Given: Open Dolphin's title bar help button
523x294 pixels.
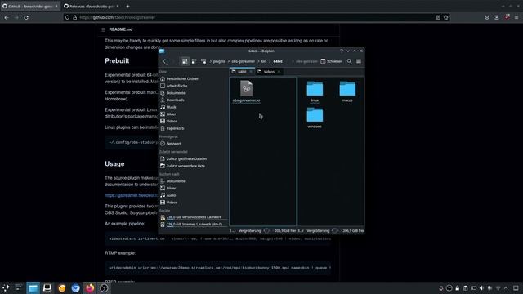Looking at the screenshot, I should pyautogui.click(x=342, y=51).
